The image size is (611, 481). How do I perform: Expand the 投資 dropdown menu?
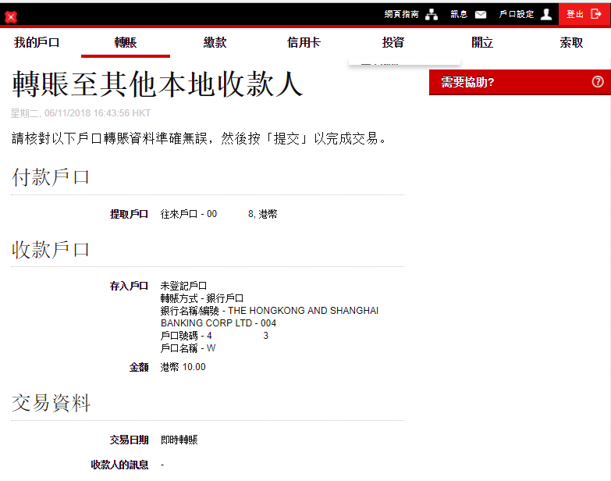393,43
